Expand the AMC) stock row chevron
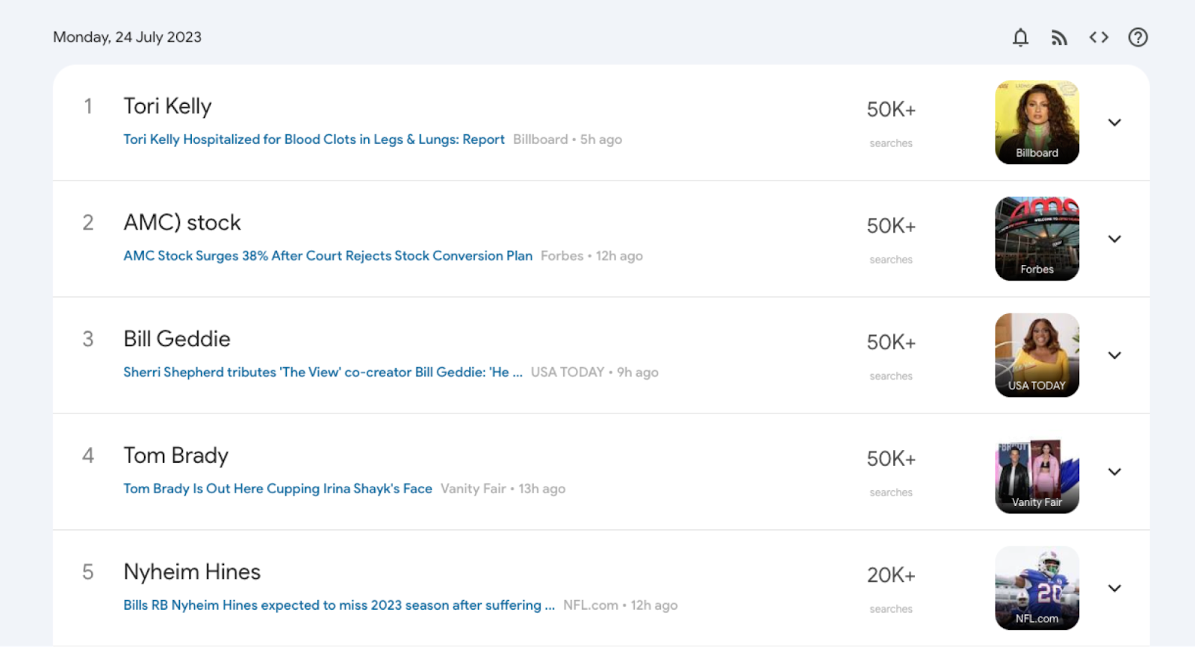This screenshot has width=1195, height=647. [1114, 239]
